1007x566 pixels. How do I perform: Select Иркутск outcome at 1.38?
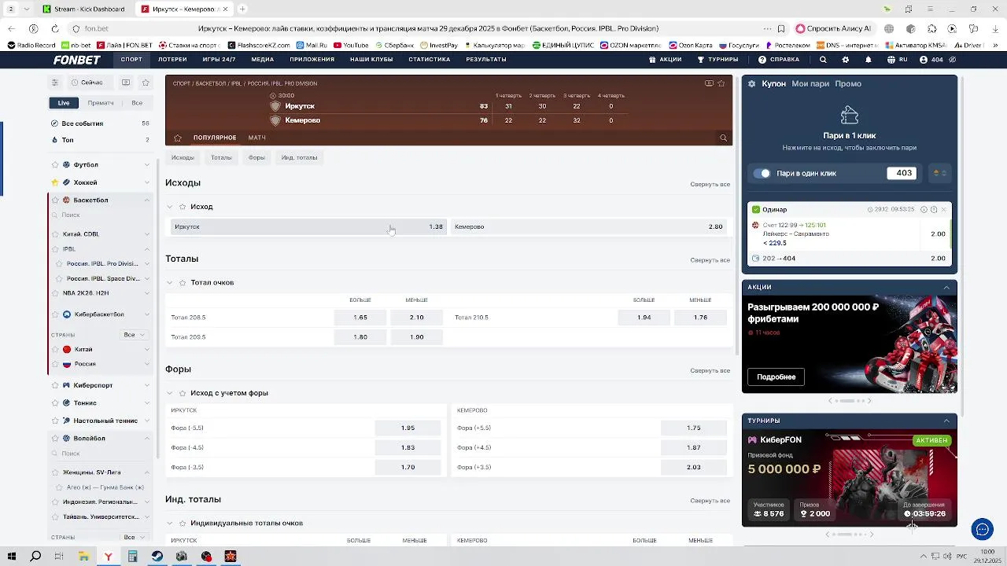pyautogui.click(x=308, y=226)
